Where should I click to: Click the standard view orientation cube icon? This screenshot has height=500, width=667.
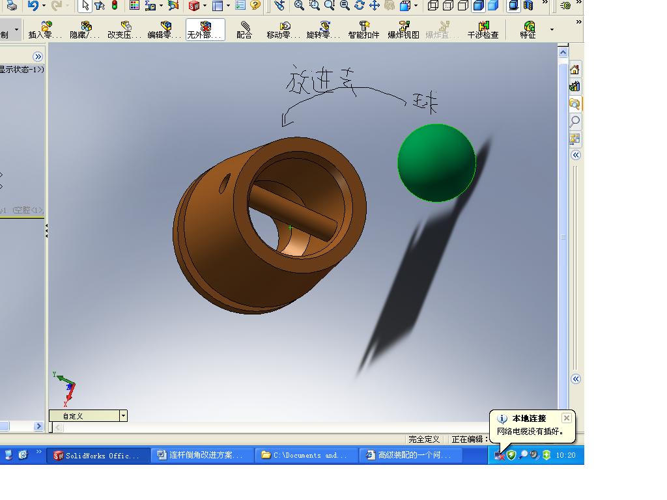[x=405, y=5]
